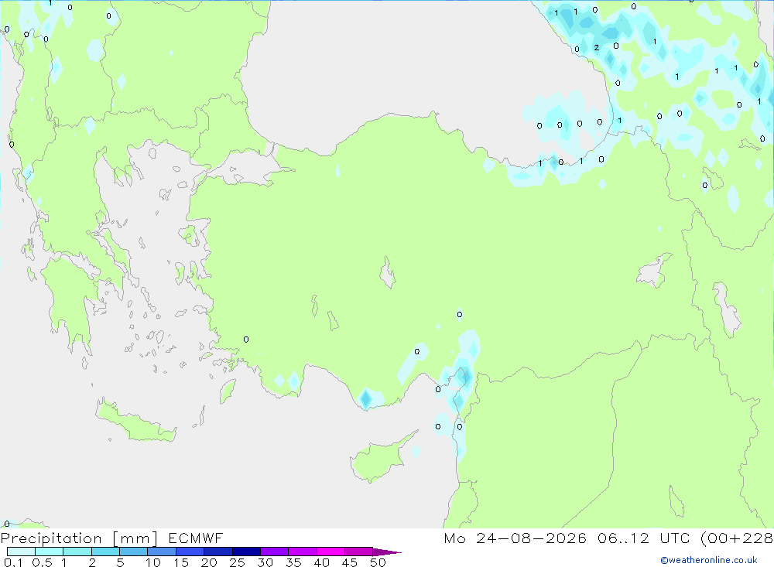Image resolution: width=774 pixels, height=567 pixels.
Task: Click the "30" legend scale label
Action: (x=265, y=562)
